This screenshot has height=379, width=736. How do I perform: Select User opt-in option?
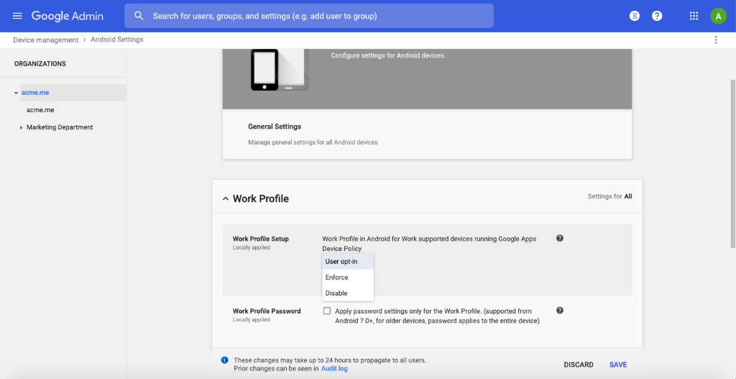tap(348, 262)
